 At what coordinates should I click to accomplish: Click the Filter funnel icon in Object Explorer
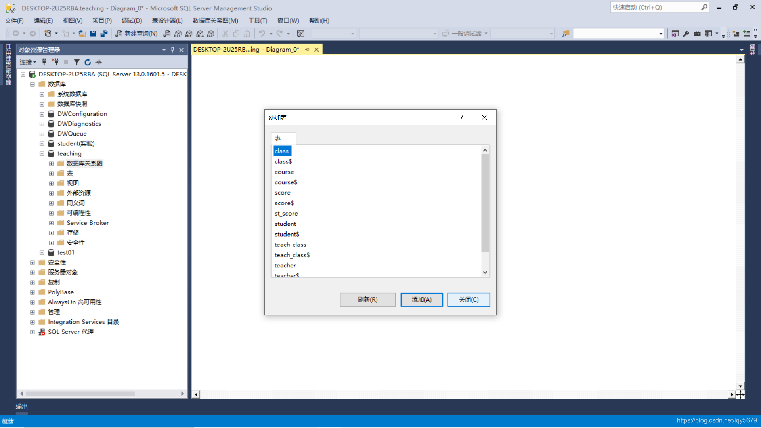(77, 62)
